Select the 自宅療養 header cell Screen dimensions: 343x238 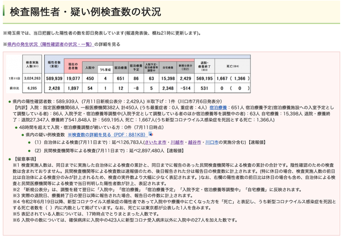pos(167,68)
